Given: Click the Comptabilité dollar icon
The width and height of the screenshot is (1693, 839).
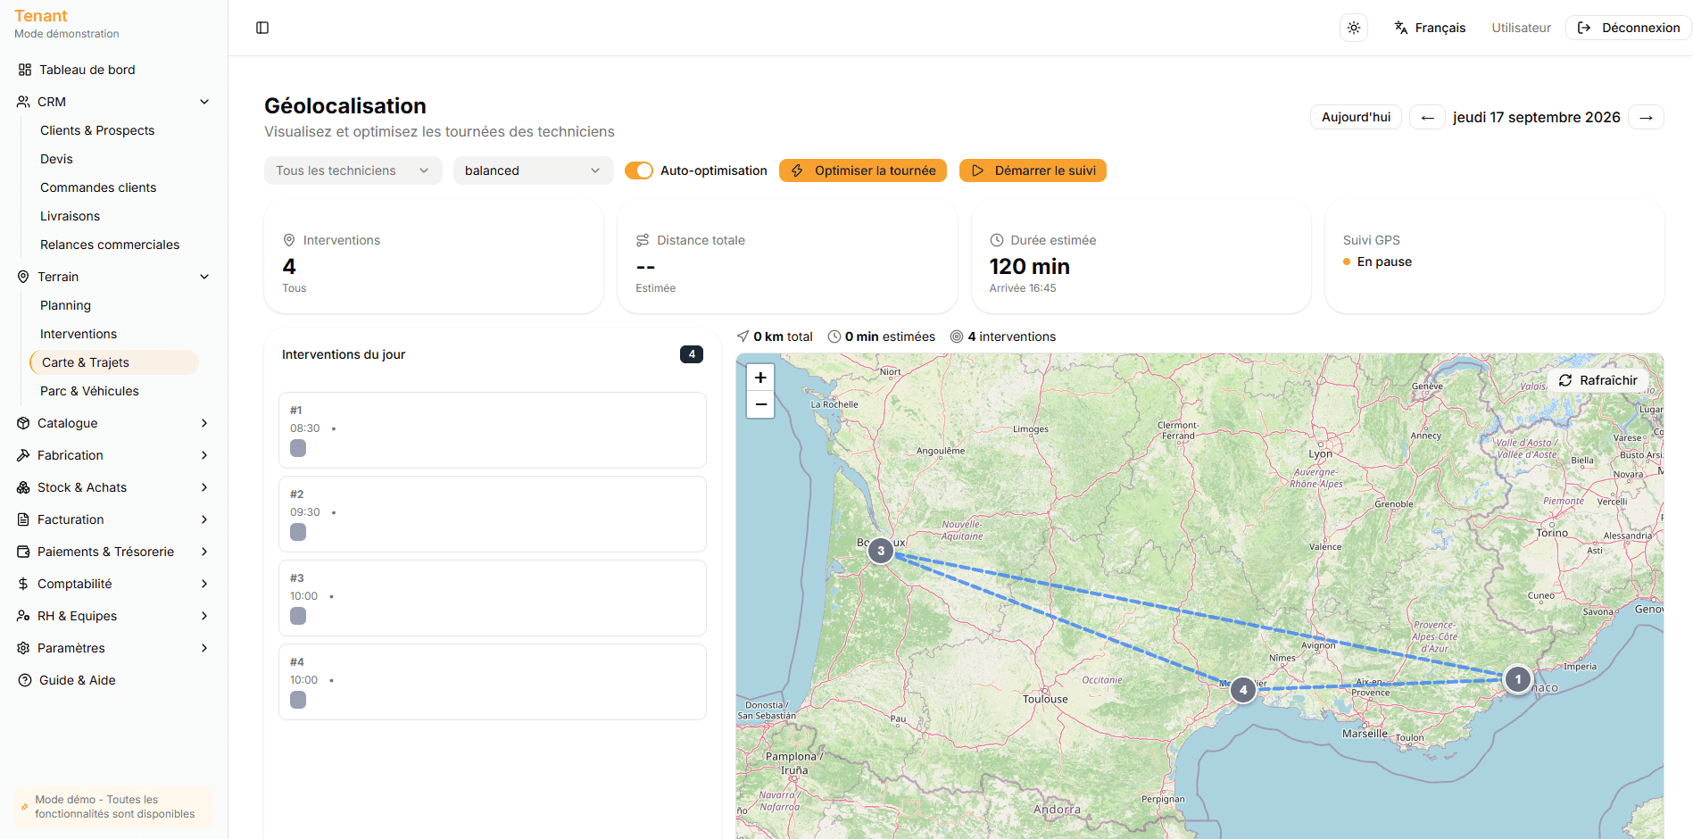Looking at the screenshot, I should [23, 584].
